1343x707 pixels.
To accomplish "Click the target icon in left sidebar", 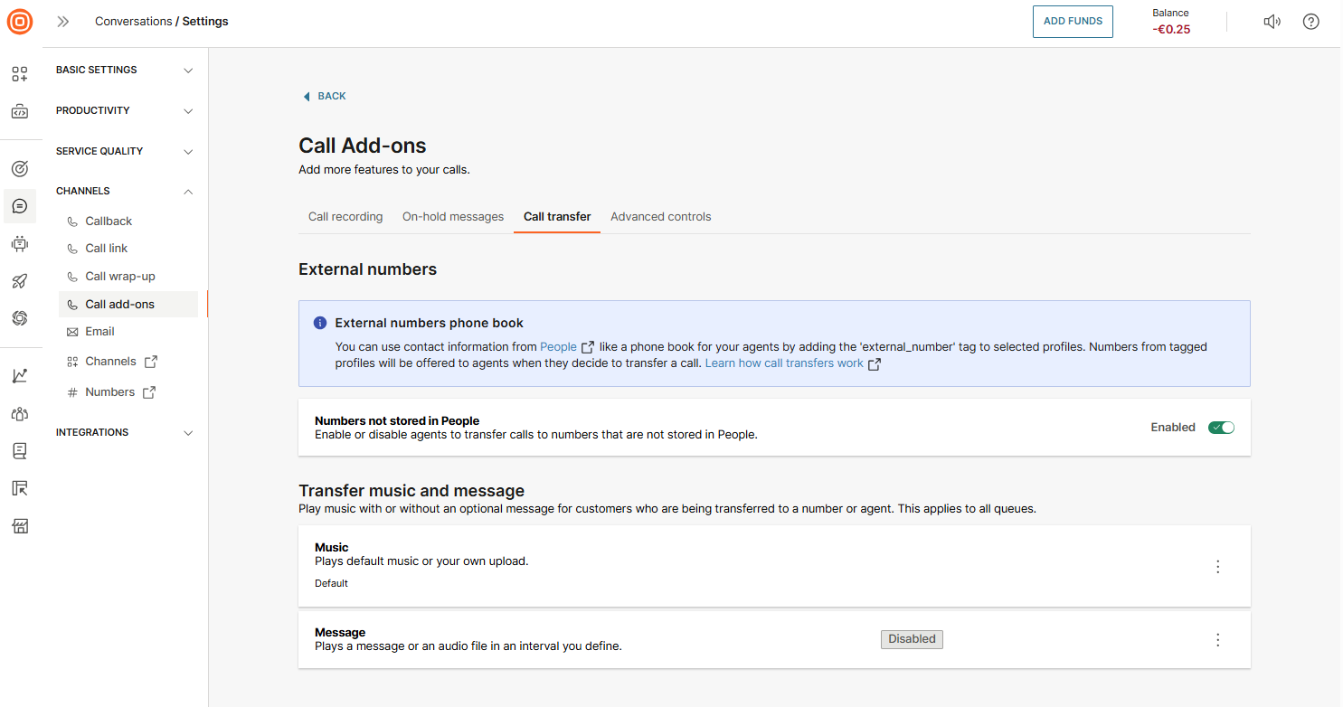I will [20, 169].
